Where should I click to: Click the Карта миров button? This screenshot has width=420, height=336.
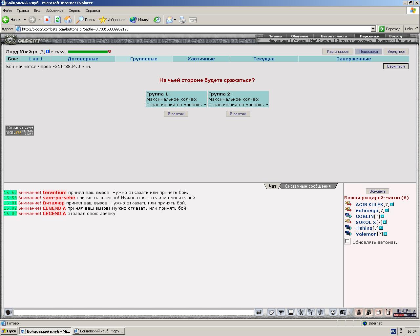338,52
